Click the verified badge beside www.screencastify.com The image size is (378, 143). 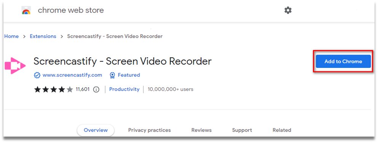coord(37,75)
